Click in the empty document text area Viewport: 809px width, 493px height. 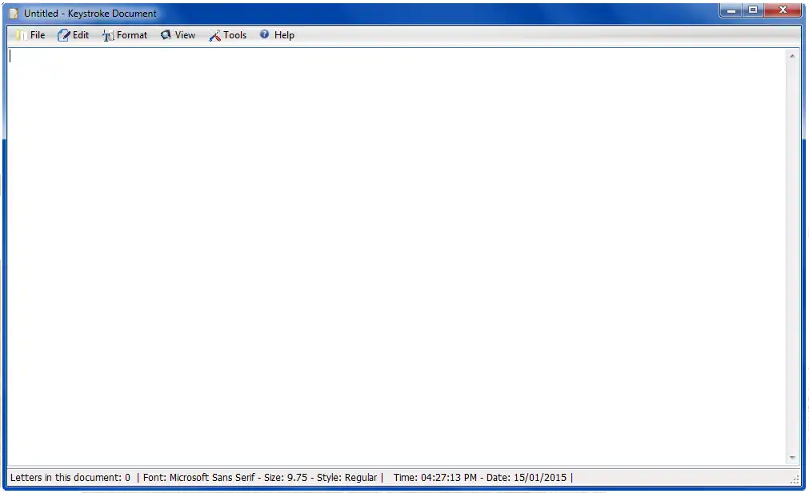click(396, 257)
